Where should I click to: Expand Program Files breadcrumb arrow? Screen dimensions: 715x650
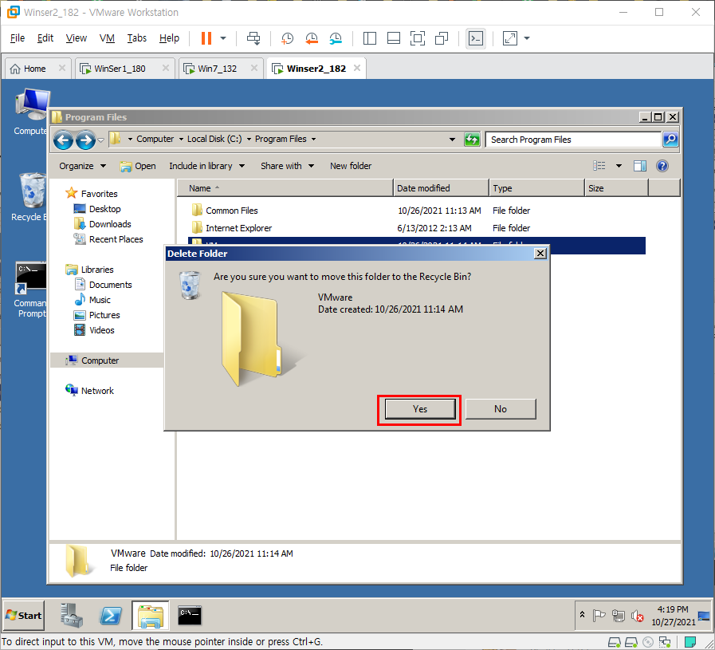(x=314, y=139)
